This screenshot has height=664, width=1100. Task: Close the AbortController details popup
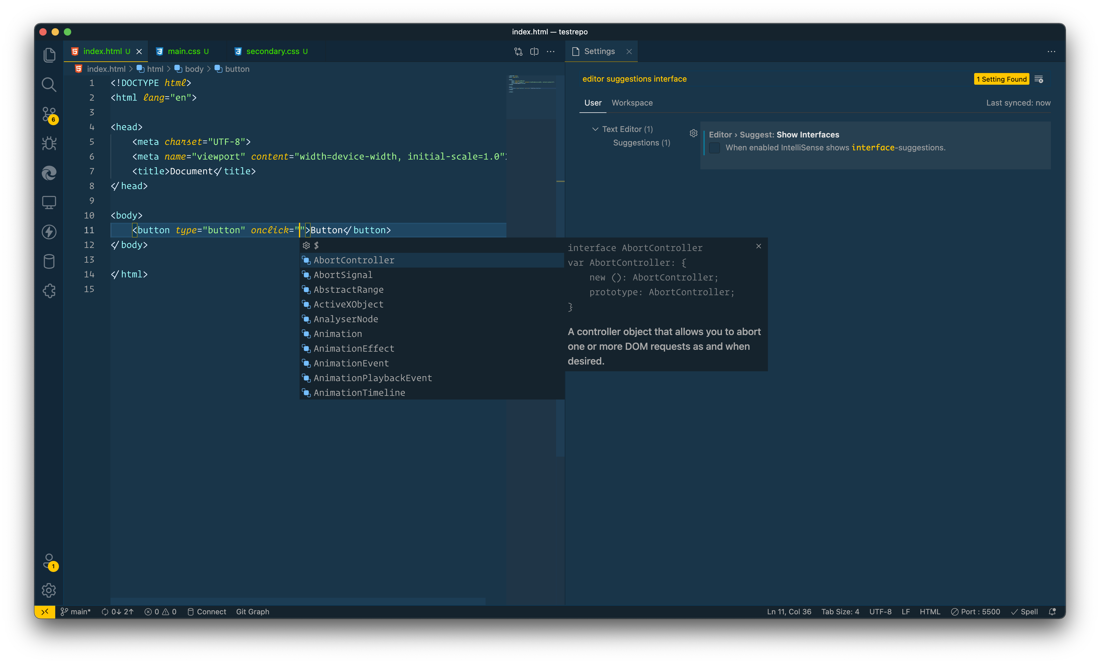[x=758, y=246]
